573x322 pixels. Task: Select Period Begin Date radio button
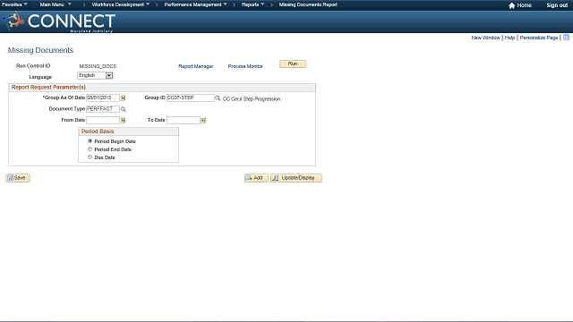click(x=90, y=141)
